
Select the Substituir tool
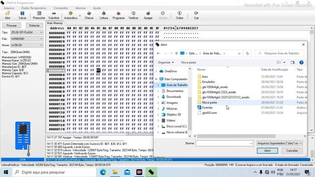click(x=54, y=15)
